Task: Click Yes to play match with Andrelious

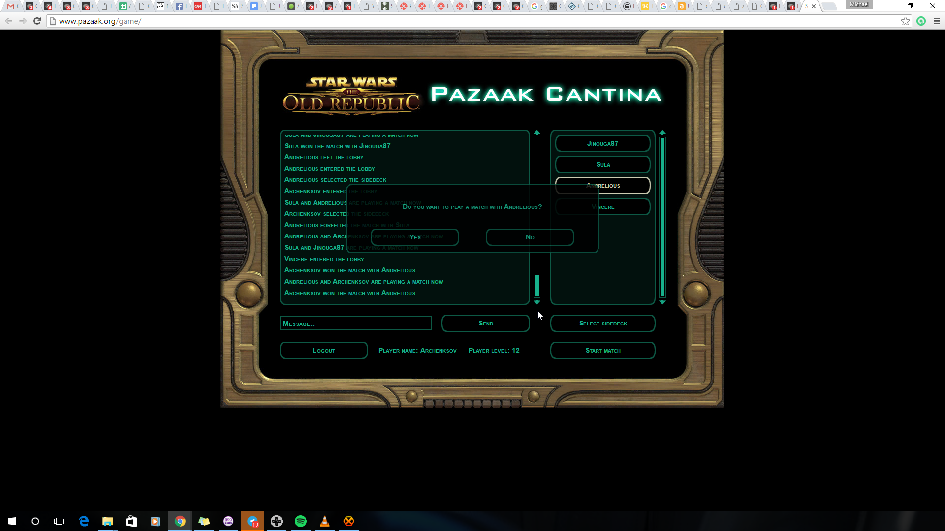Action: tap(415, 237)
